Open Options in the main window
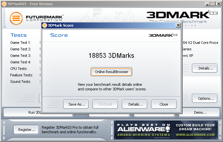 click(205, 98)
